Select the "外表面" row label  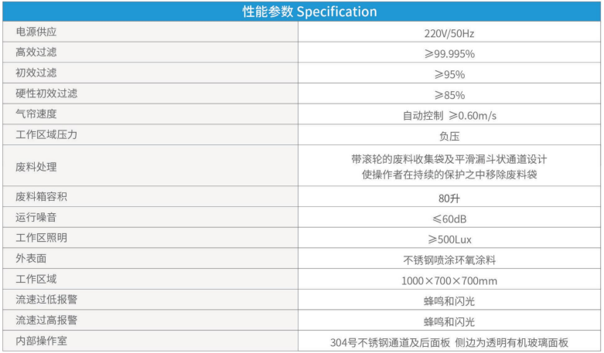point(31,259)
